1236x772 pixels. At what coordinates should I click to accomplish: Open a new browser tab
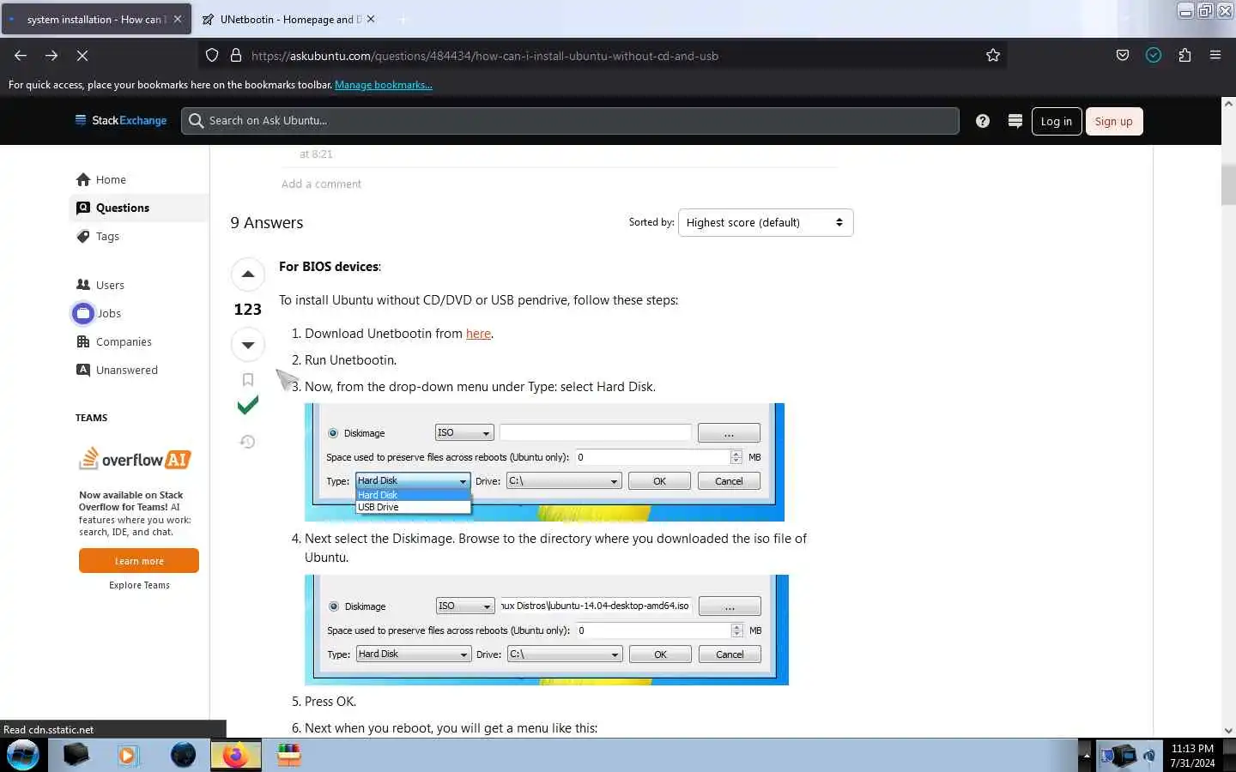[x=403, y=19]
